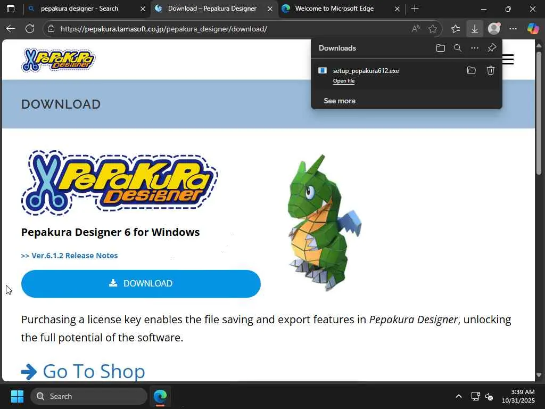Open the tab actions menu icon
The image size is (545, 409).
(11, 9)
